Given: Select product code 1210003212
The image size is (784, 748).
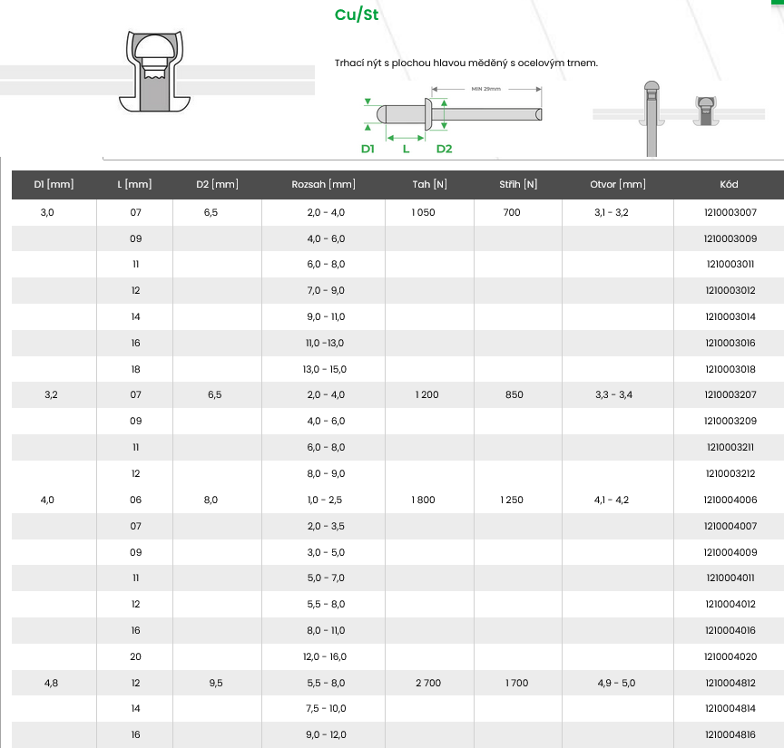Looking at the screenshot, I should 730,473.
